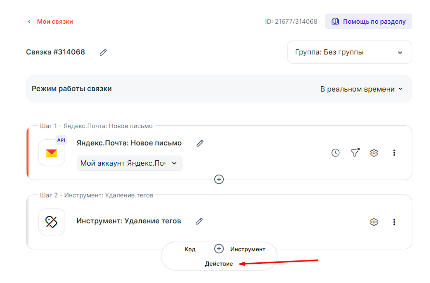Open the clock schedule icon in step 1
This screenshot has width=430, height=283.
(335, 153)
